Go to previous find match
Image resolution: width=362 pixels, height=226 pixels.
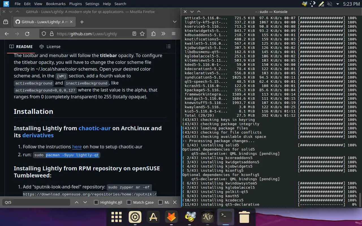coord(77,202)
